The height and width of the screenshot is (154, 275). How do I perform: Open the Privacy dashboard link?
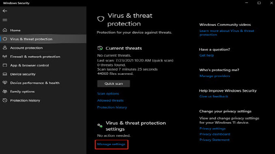(x=215, y=134)
